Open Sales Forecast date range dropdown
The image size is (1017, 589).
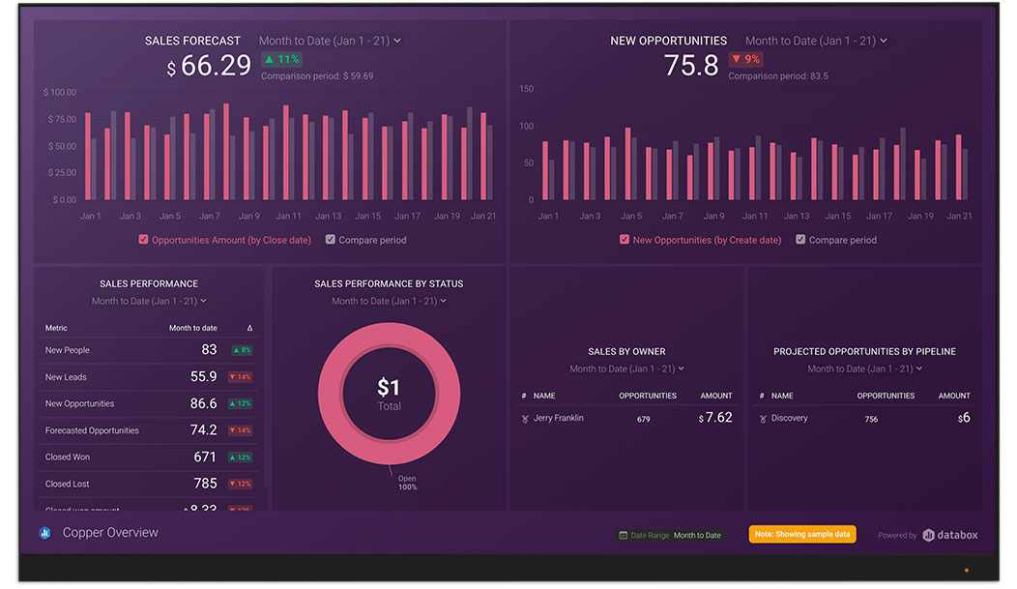point(330,41)
